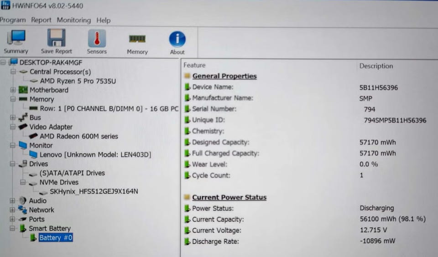Image resolution: width=438 pixels, height=257 pixels.
Task: Open the Program menu
Action: 13,20
